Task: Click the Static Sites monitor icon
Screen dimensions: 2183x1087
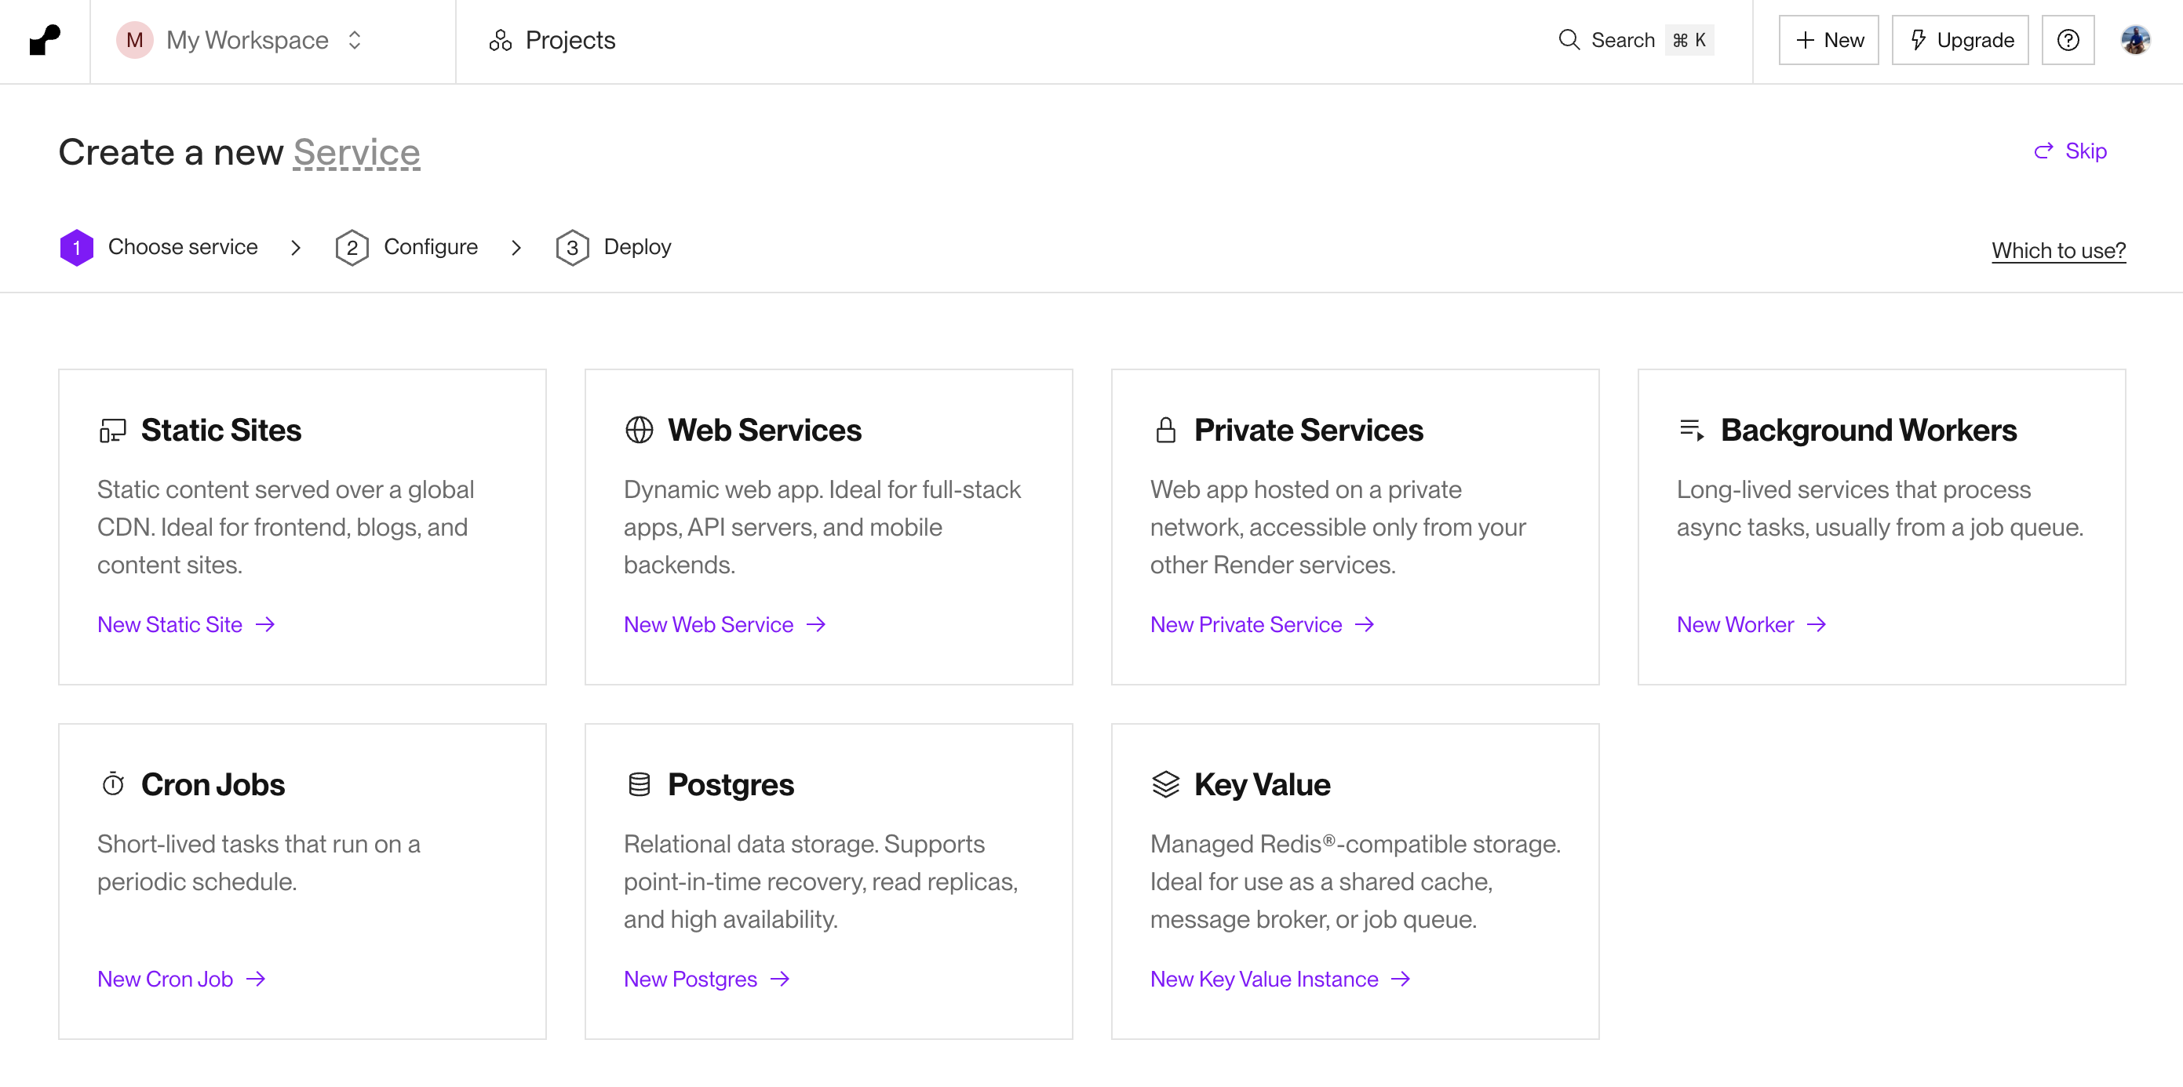Action: [112, 431]
